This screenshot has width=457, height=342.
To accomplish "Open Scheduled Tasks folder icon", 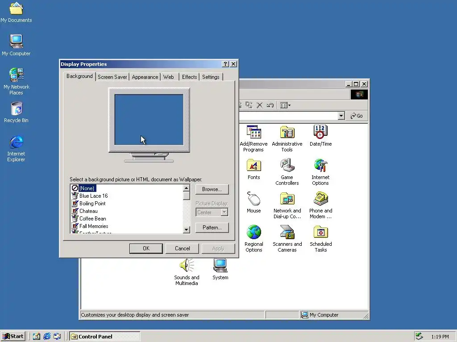I will coord(320,232).
